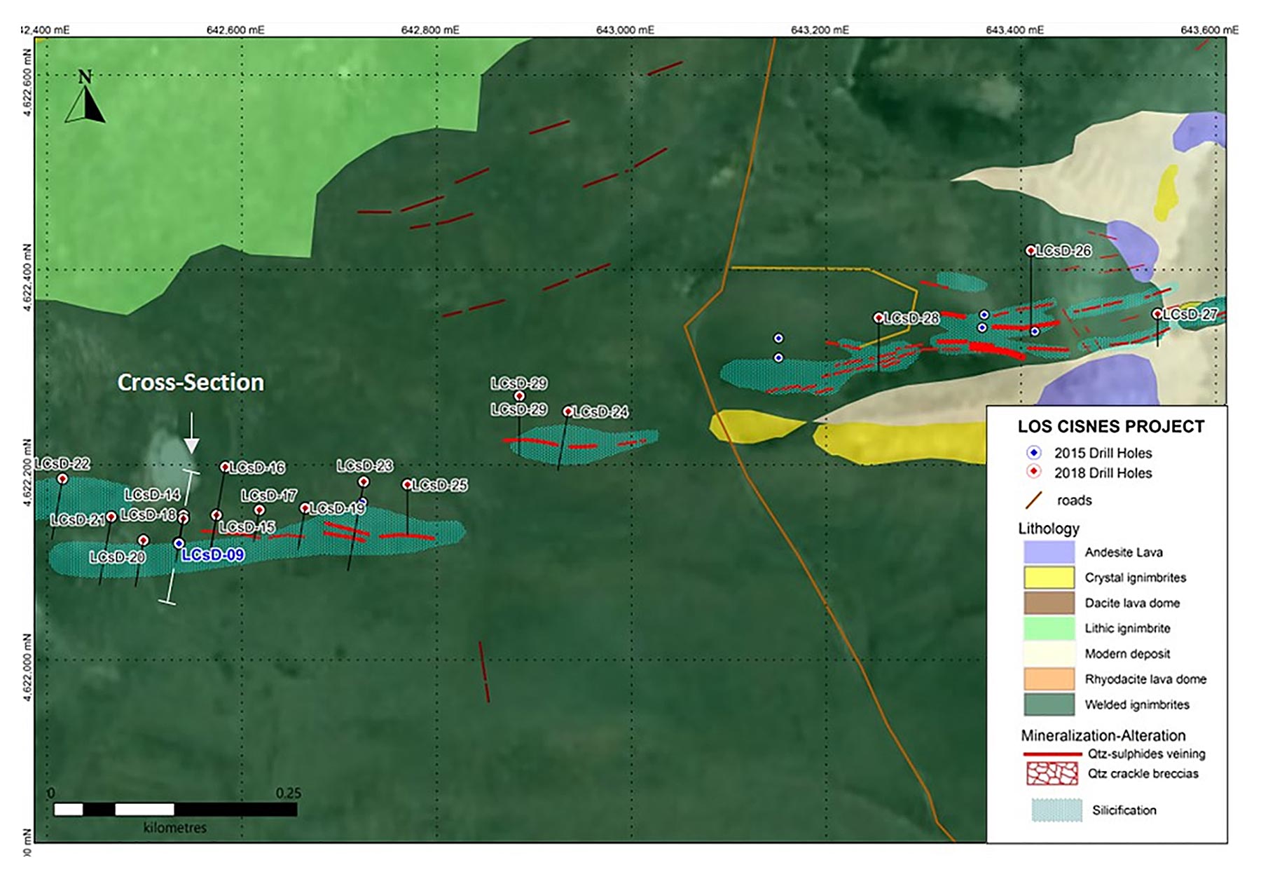Click the Crystal ignimbrites yellow swatch
Viewport: 1261px width, 872px height.
[1049, 577]
